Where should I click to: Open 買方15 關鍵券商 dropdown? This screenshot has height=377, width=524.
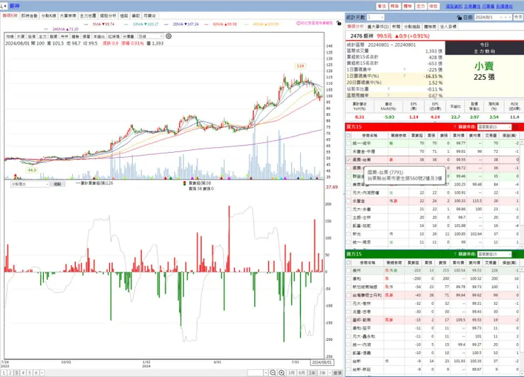(494, 127)
